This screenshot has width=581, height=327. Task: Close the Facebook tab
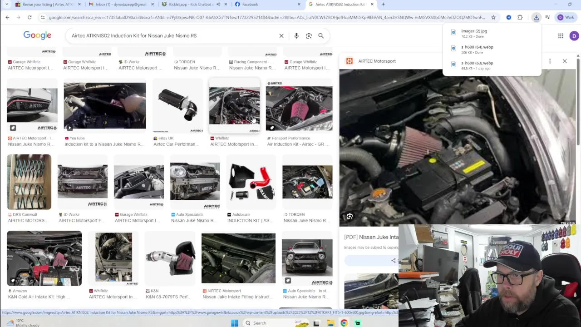coord(299,5)
